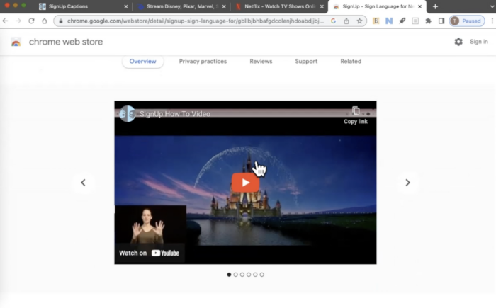Show next slide with right chevron
The width and height of the screenshot is (496, 308).
click(407, 183)
